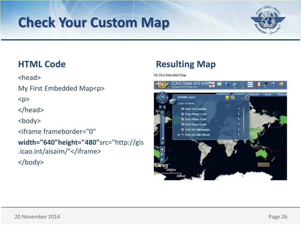Toggle ICAO EDIT popups checkbox
Screen dimensions: 301x225
point(183,109)
